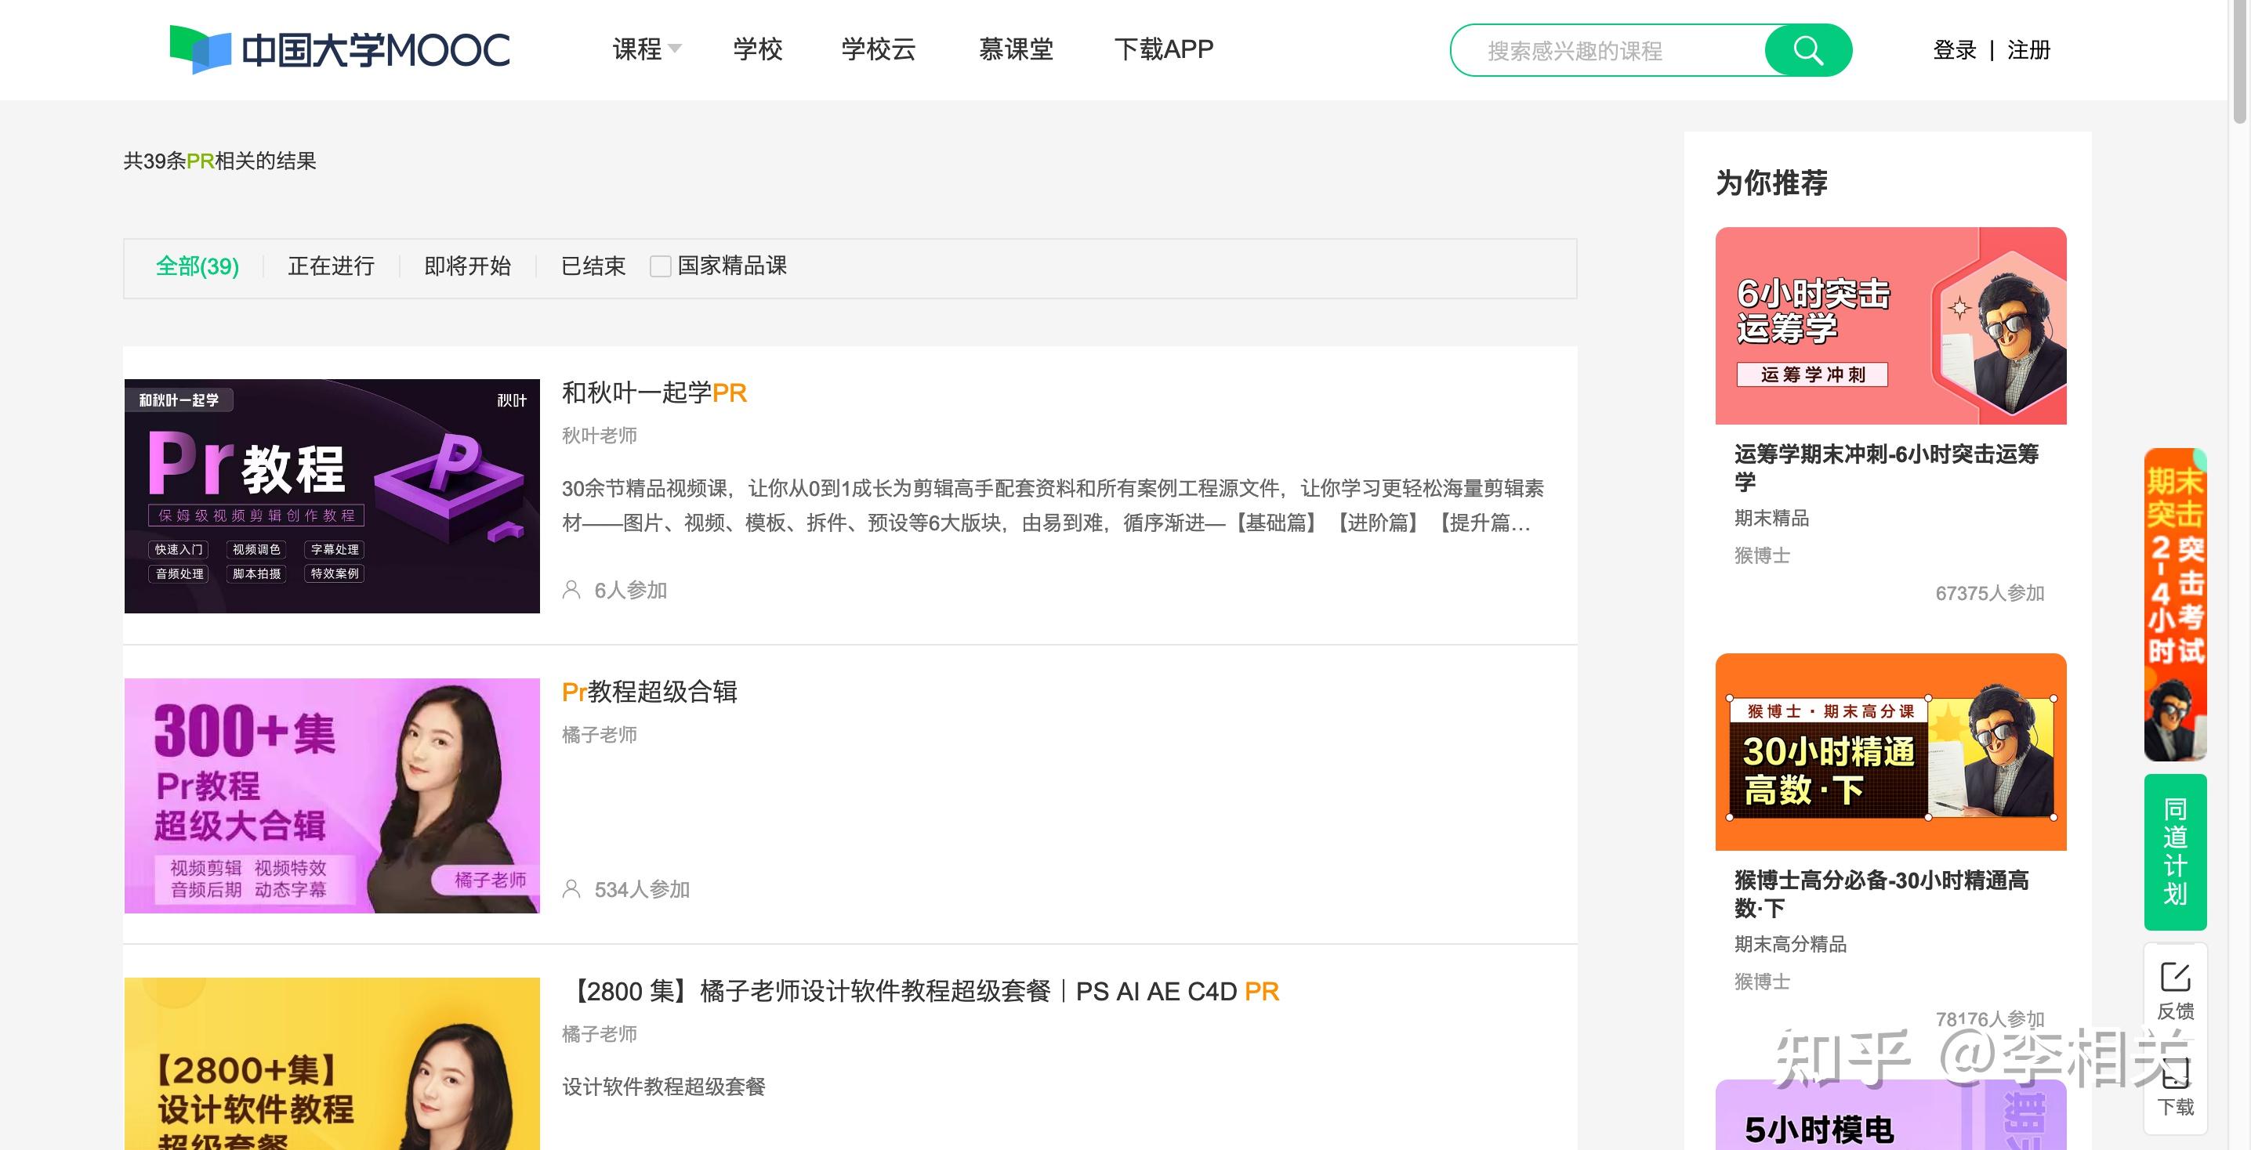This screenshot has width=2251, height=1150.
Task: Click the 下载 sidebar icon
Action: [x=2174, y=1088]
